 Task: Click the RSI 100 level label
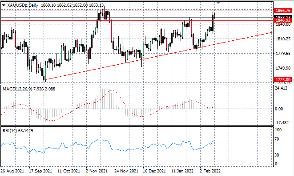[x=278, y=129]
